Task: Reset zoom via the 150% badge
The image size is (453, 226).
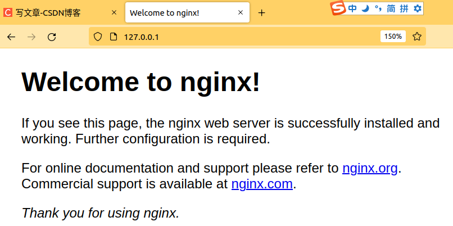Action: (x=393, y=37)
